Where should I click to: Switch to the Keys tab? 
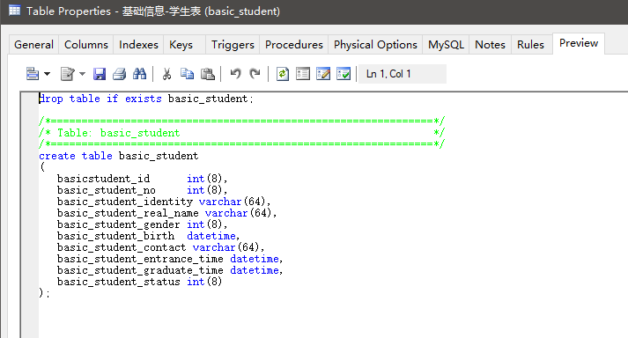click(x=181, y=45)
